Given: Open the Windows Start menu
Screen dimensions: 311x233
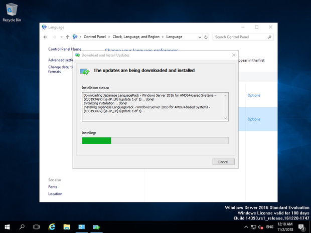Looking at the screenshot, I should pyautogui.click(x=7, y=227).
